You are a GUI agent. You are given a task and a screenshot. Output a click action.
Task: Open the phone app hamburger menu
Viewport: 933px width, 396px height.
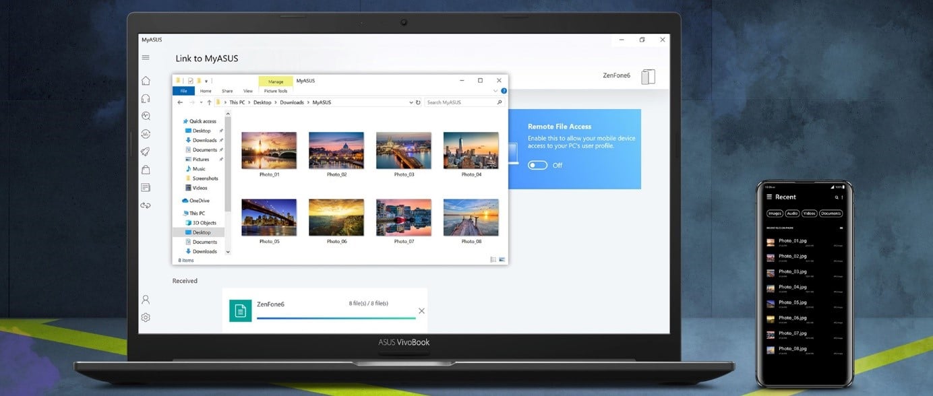click(769, 197)
